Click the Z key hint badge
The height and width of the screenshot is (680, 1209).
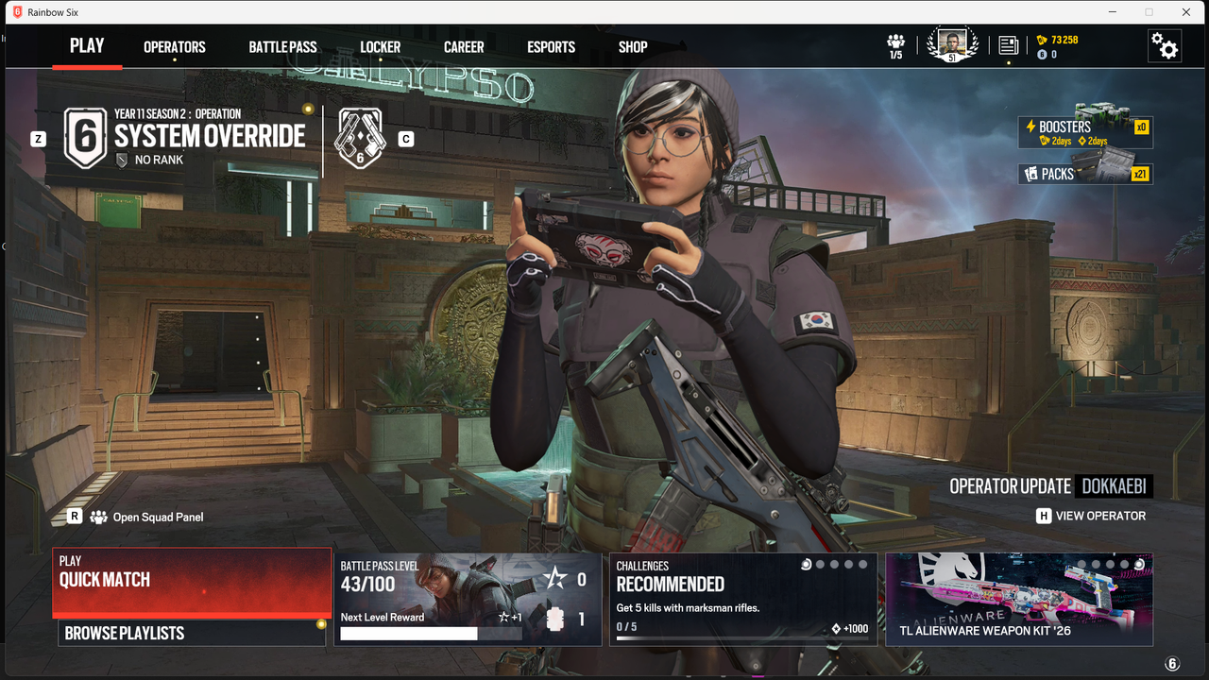pyautogui.click(x=38, y=139)
